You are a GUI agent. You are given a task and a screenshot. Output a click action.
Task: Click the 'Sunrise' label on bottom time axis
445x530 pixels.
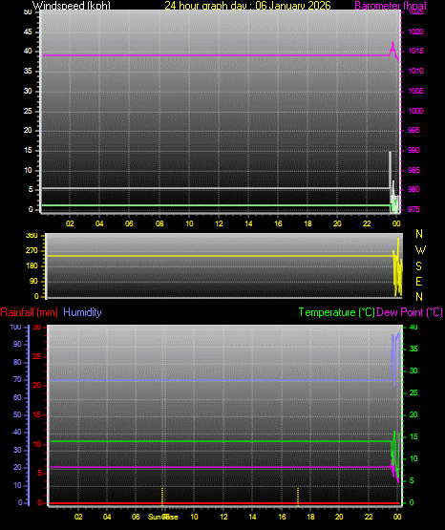click(163, 517)
